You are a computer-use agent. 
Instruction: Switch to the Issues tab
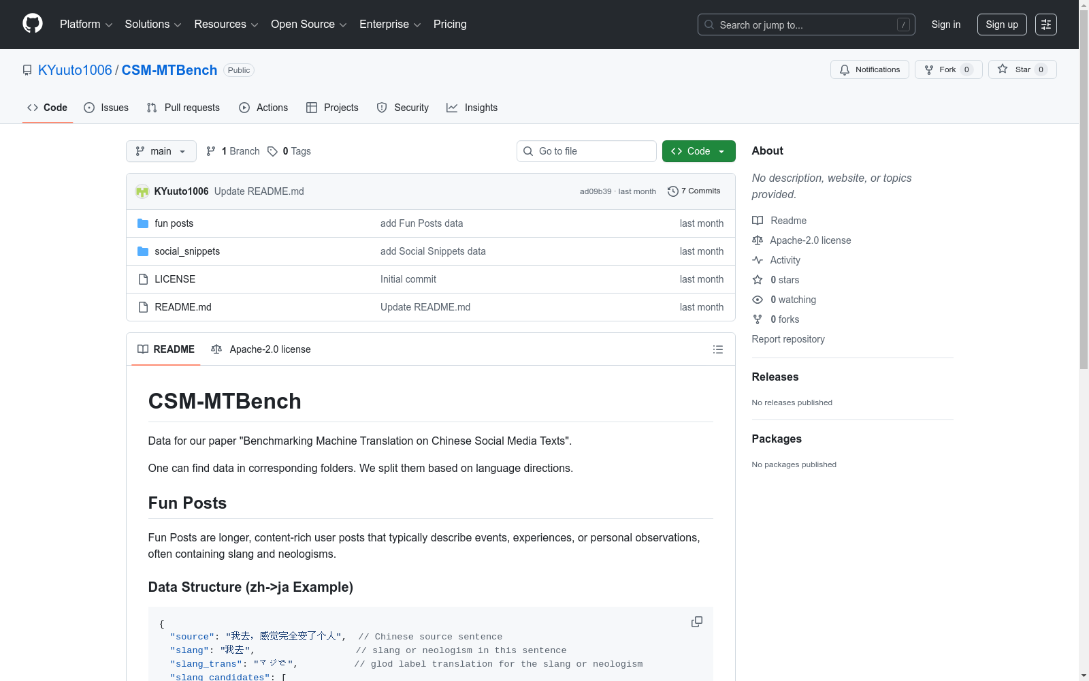(x=106, y=108)
